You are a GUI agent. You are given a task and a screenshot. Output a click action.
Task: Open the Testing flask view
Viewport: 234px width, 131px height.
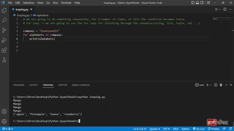pos(4,60)
